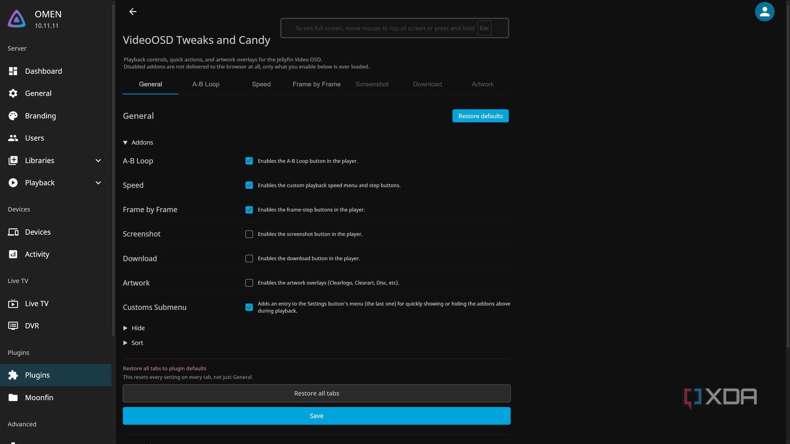Click the Users people icon
790x444 pixels.
point(13,138)
